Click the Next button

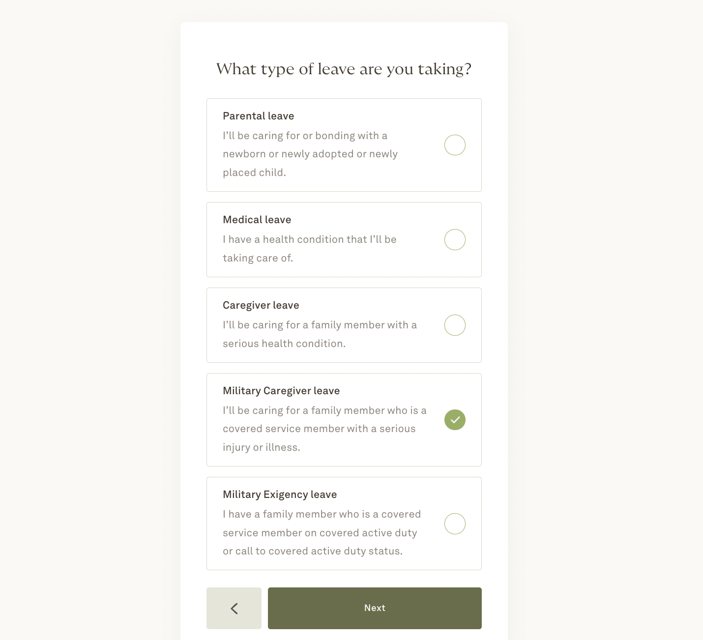coord(374,608)
